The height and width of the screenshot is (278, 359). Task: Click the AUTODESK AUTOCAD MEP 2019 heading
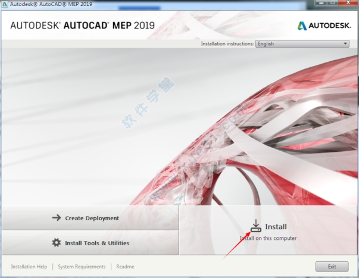(82, 26)
